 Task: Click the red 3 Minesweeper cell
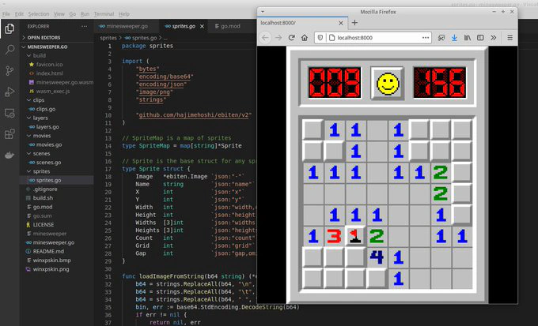tap(334, 236)
